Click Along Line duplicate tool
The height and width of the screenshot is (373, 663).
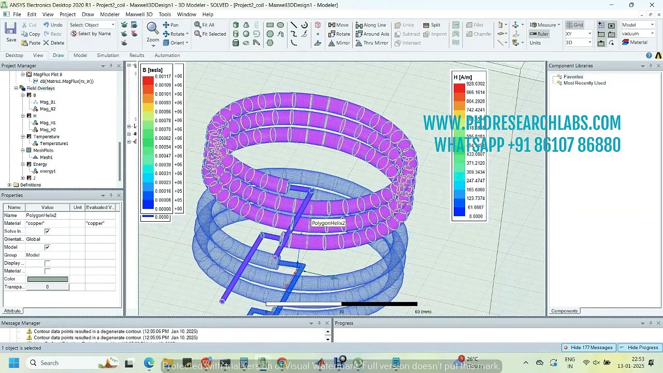click(x=370, y=25)
